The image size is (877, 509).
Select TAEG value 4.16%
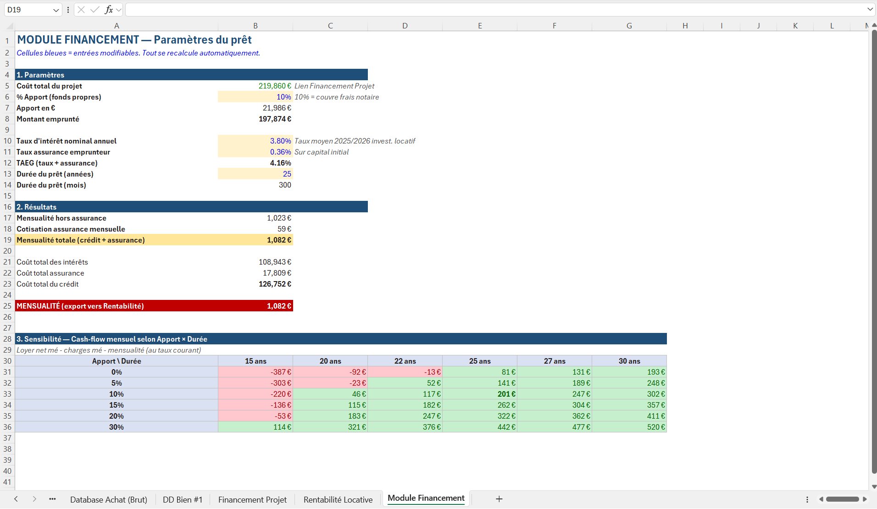click(x=255, y=163)
